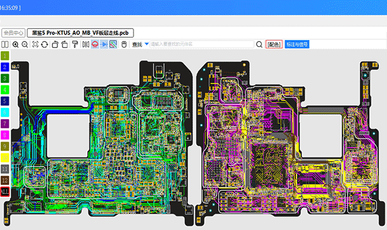
Task: Click the refresh circular arrows icon
Action: click(44, 45)
